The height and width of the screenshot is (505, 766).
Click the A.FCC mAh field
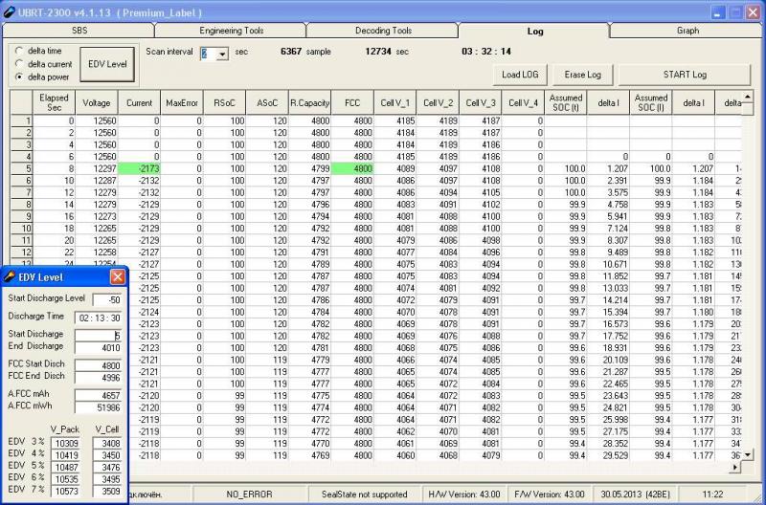point(98,396)
